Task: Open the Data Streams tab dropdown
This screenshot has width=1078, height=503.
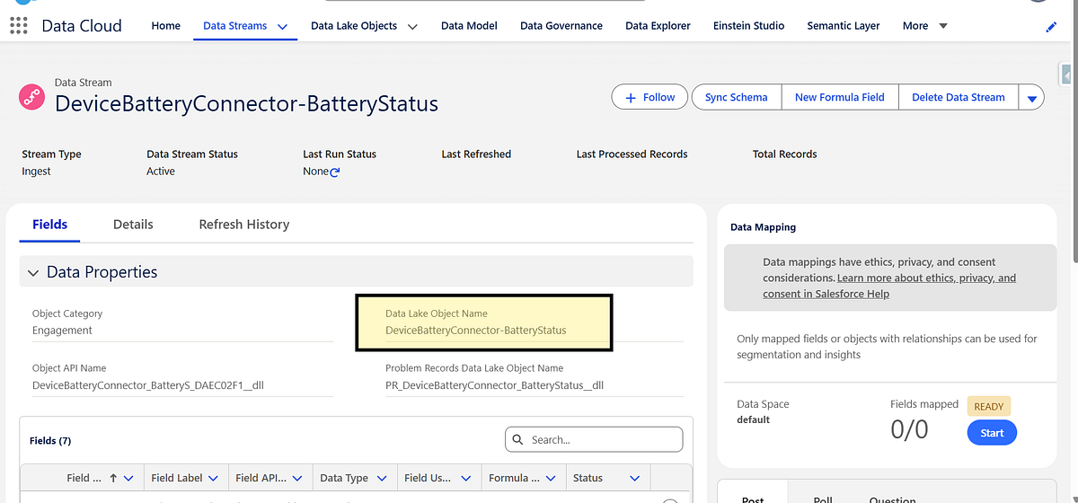Action: pos(282,27)
